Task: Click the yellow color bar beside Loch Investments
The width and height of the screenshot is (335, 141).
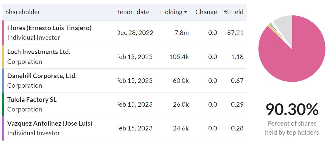Action: (3, 56)
